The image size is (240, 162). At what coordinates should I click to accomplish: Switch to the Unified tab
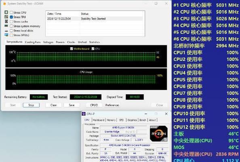(82, 42)
